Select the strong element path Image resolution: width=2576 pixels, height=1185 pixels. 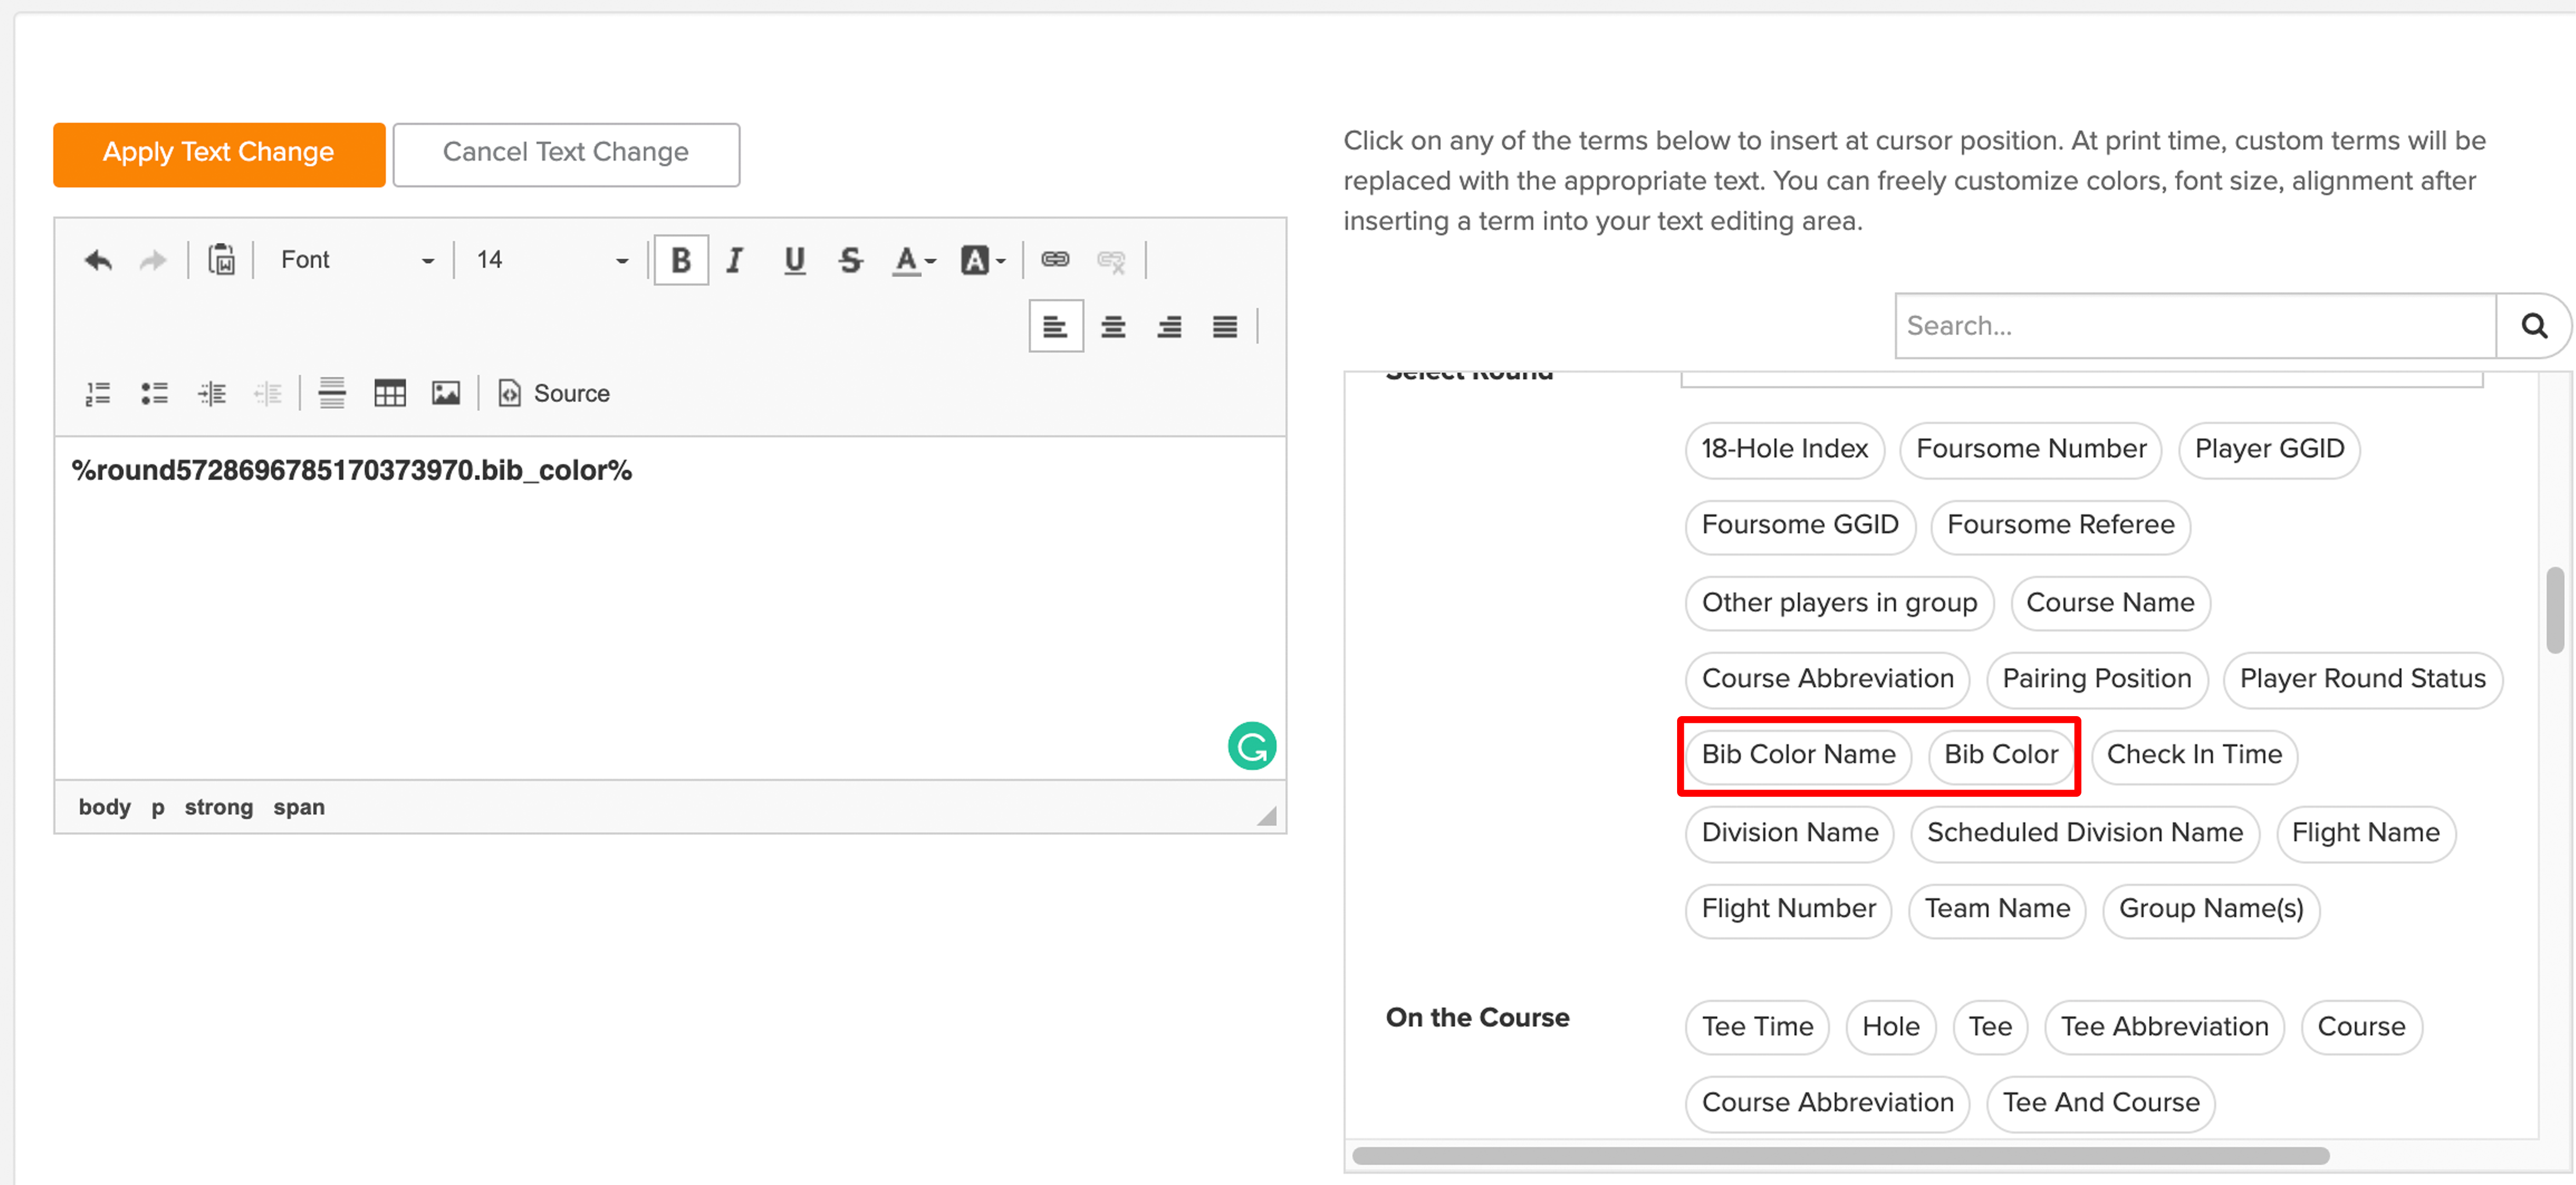(219, 807)
